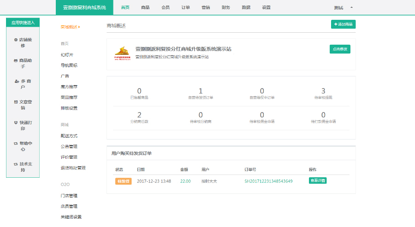Viewport: 415px width, 227px height.
Task: Click the 自营待发货订单 statistic
Action: pos(201,93)
